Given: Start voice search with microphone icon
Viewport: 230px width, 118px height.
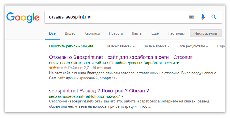Looking at the screenshot, I should point(203,17).
